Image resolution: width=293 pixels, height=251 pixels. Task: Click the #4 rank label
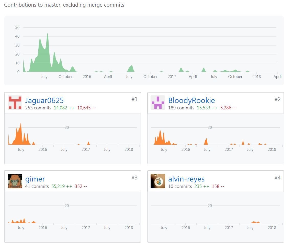[x=277, y=177]
